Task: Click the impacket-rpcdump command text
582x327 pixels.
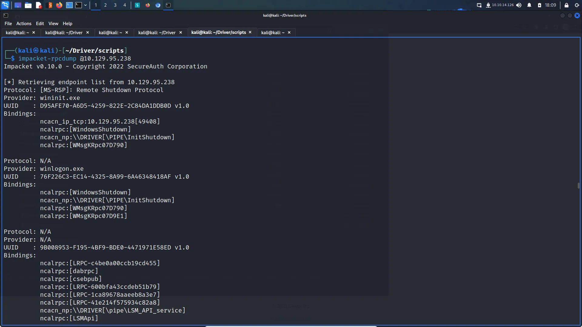Action: click(47, 58)
